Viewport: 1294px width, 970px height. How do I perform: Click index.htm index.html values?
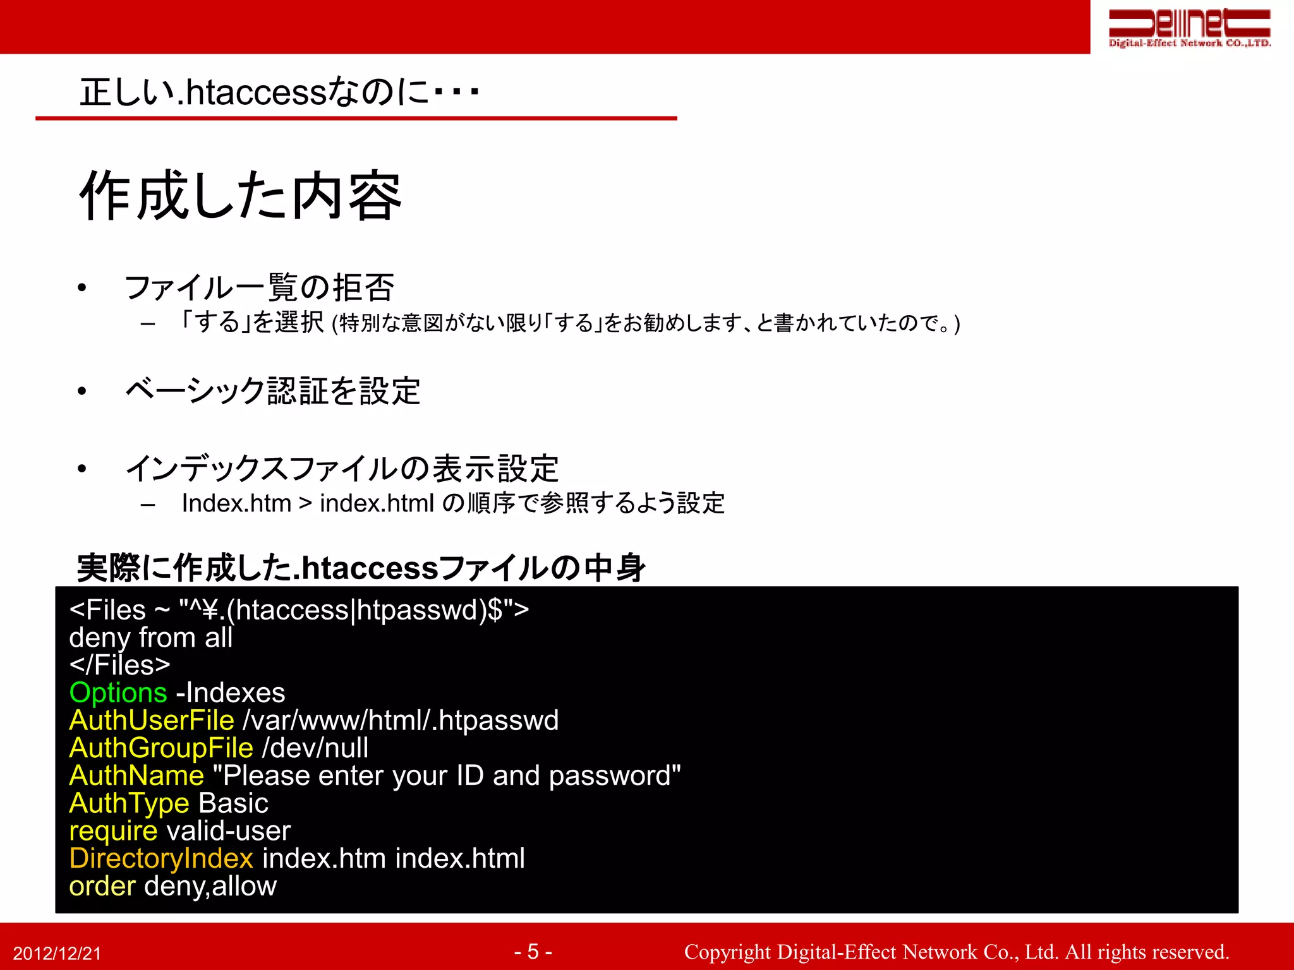point(394,859)
